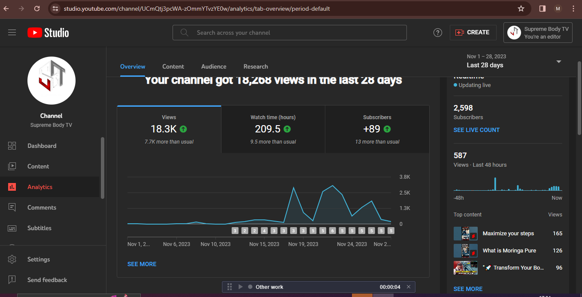Image resolution: width=582 pixels, height=297 pixels.
Task: Go forward in the browser
Action: 21,9
